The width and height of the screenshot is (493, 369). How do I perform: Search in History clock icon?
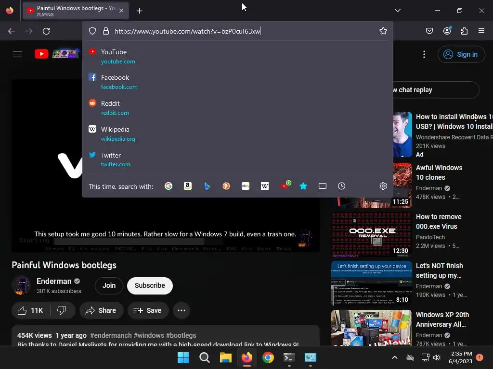[342, 186]
